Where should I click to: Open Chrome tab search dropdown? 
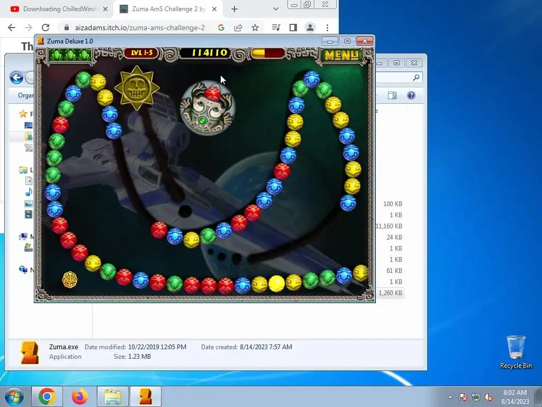click(x=275, y=9)
